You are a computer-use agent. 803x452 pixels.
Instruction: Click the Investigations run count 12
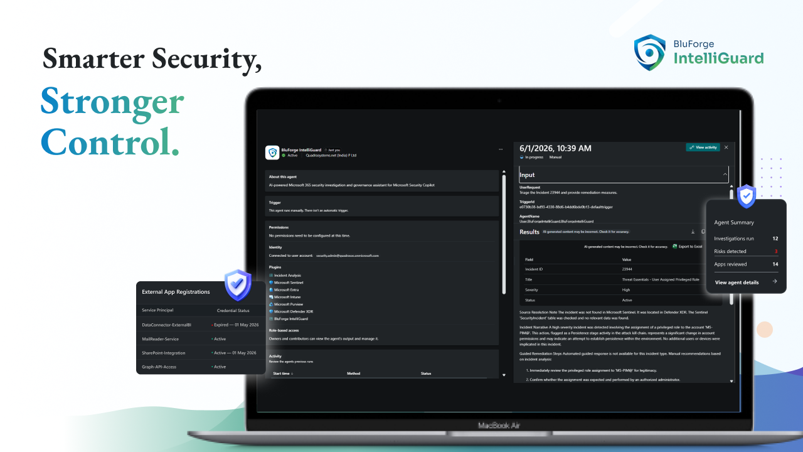[x=775, y=239]
